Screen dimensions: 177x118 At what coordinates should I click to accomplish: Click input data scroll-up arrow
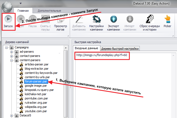point(173,55)
